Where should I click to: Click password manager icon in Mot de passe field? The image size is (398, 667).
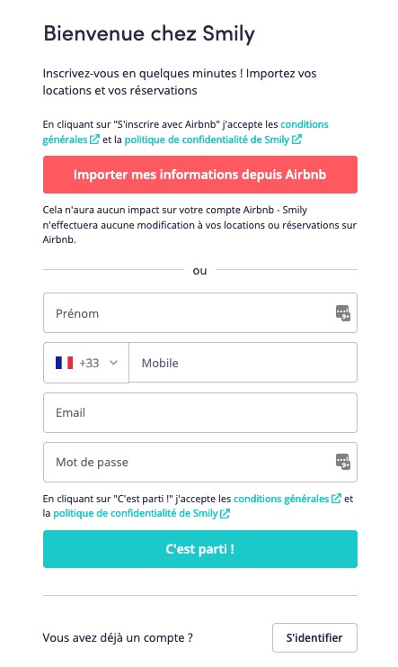click(343, 462)
